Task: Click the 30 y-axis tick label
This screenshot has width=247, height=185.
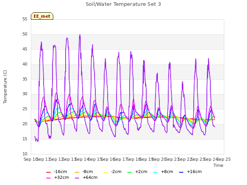Action: (x=25, y=94)
